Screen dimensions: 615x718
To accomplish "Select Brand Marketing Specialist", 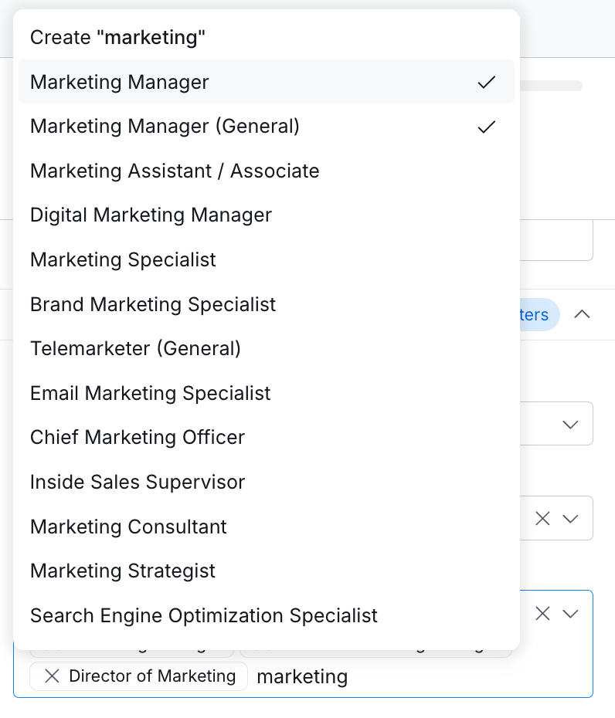I will (153, 304).
